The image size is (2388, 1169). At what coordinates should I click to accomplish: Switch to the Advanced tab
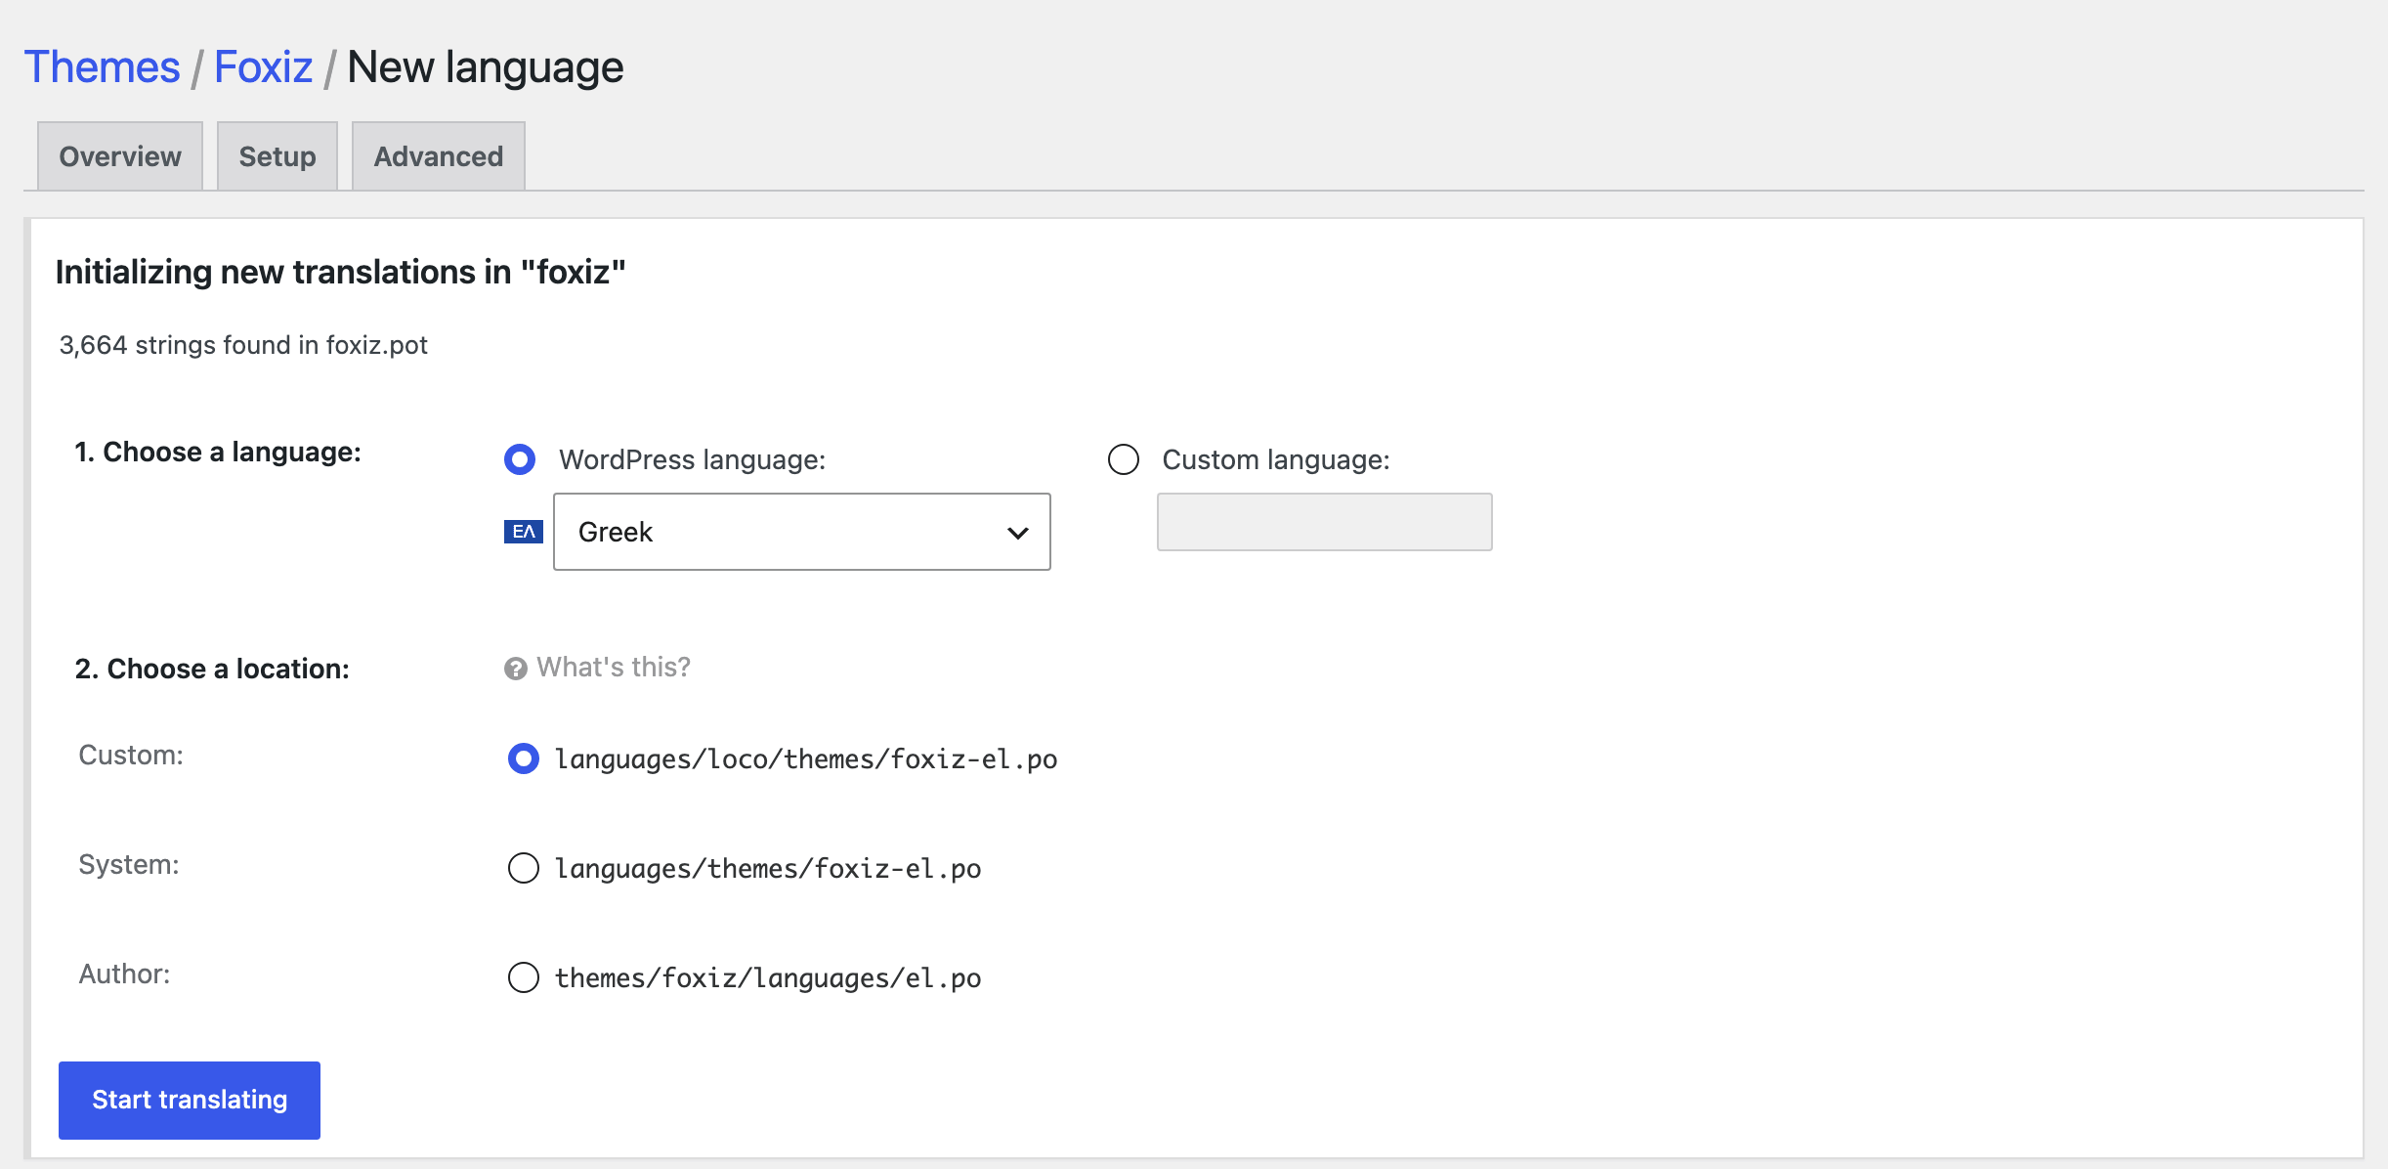coord(439,156)
